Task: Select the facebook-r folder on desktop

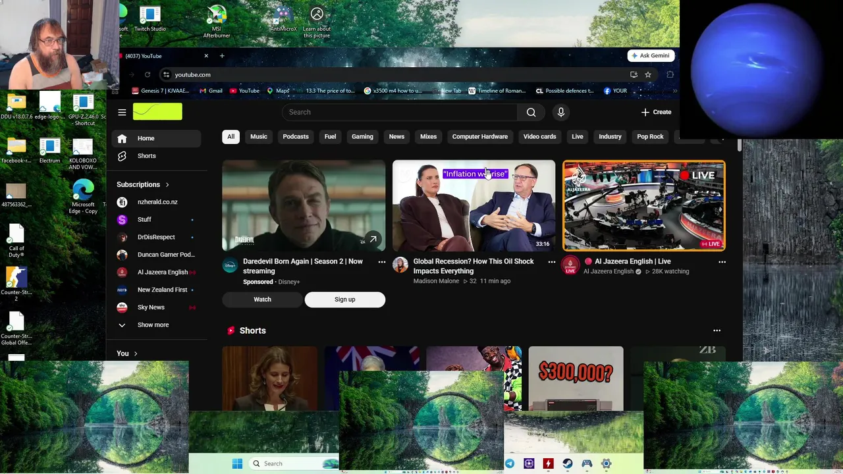Action: 16,151
